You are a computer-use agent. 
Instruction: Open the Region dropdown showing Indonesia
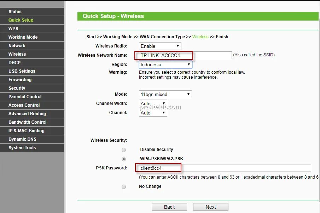[x=165, y=65]
